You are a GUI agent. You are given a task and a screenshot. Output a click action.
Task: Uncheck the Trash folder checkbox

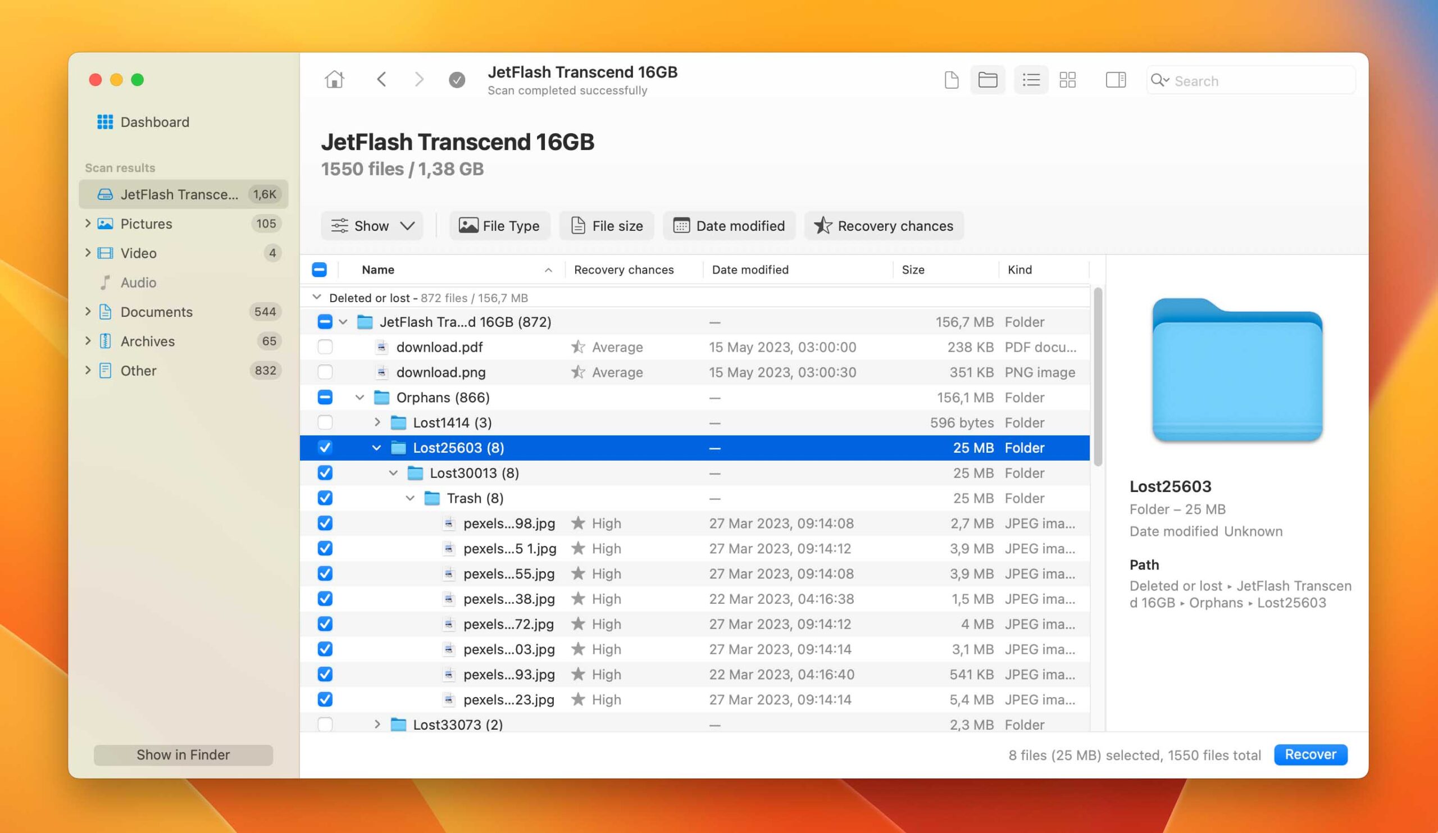coord(325,498)
